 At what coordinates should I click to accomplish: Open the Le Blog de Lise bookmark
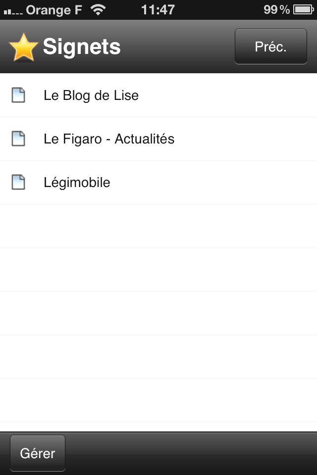[x=91, y=95]
